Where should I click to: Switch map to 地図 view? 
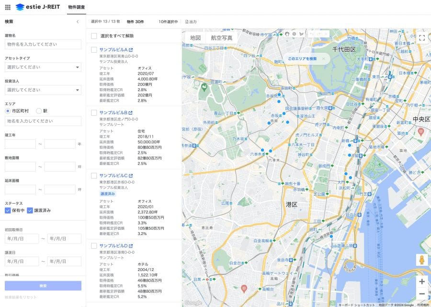click(195, 38)
